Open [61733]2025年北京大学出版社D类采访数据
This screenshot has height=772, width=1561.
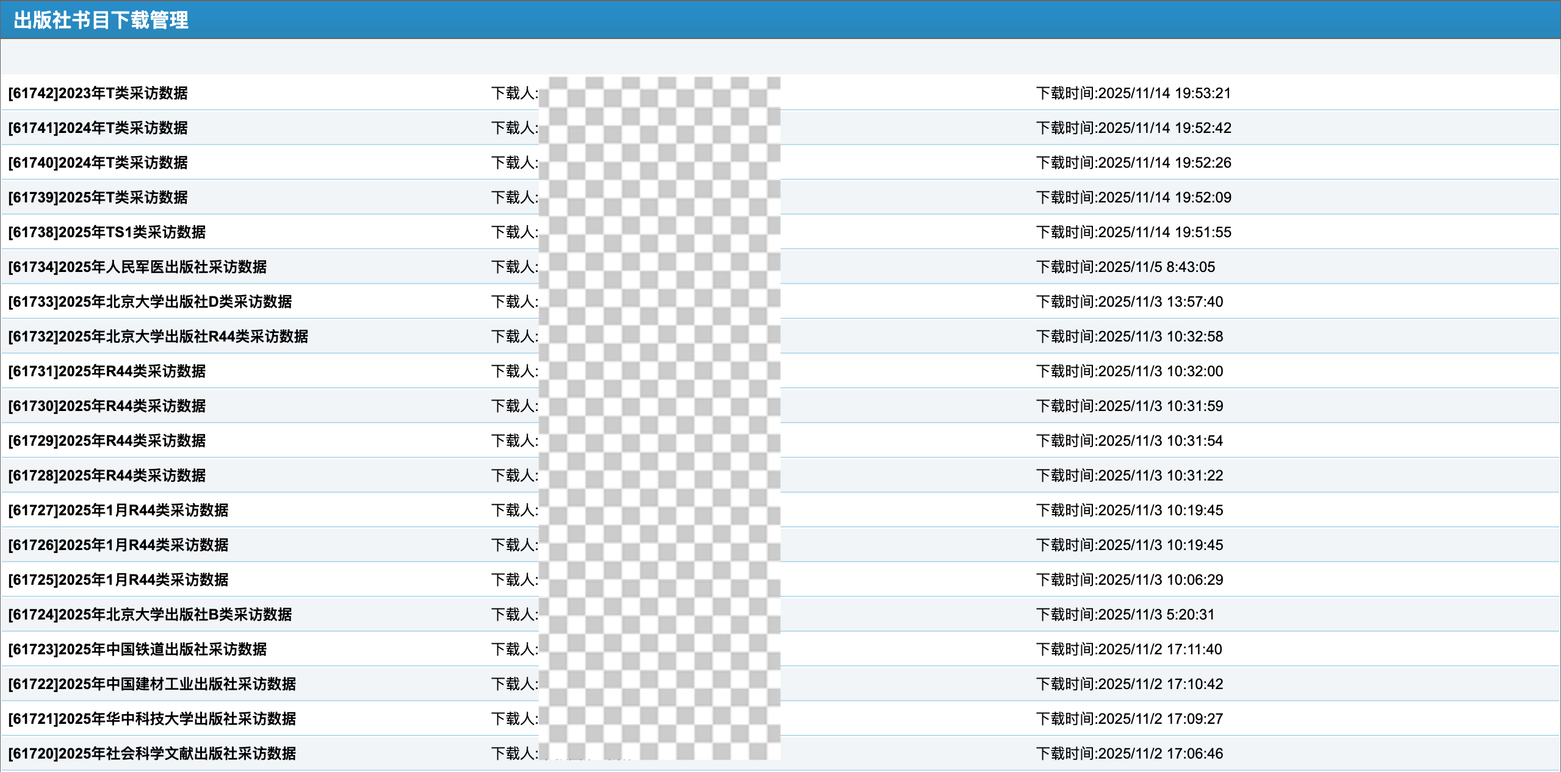[x=150, y=302]
